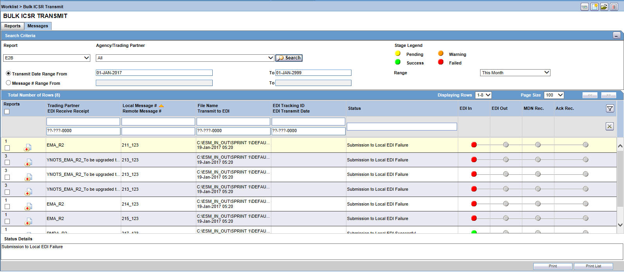Click gray EDI Out status dot for 214_123

[x=506, y=204]
